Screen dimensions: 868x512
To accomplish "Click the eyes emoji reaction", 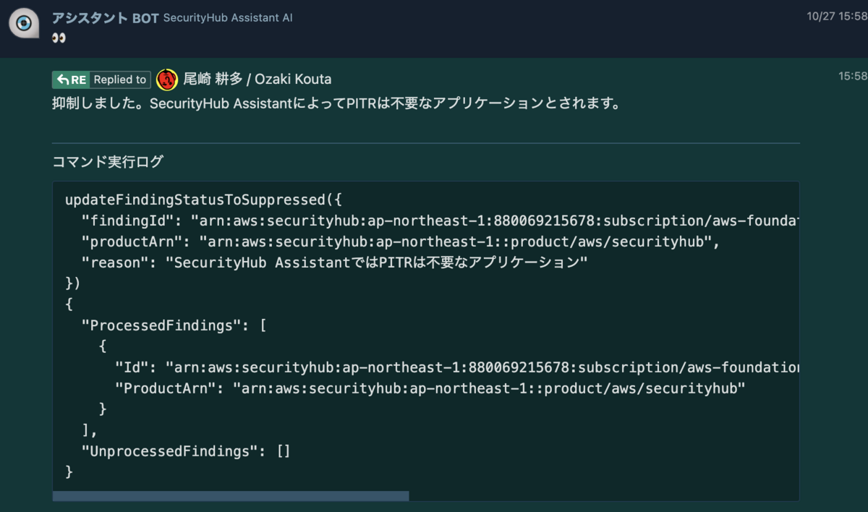I will [x=59, y=38].
